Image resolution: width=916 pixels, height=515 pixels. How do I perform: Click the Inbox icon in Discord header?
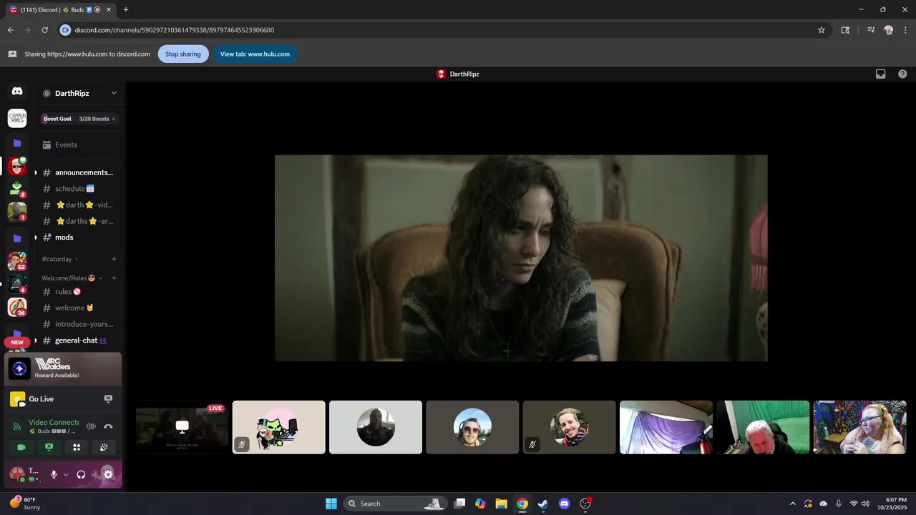(881, 74)
